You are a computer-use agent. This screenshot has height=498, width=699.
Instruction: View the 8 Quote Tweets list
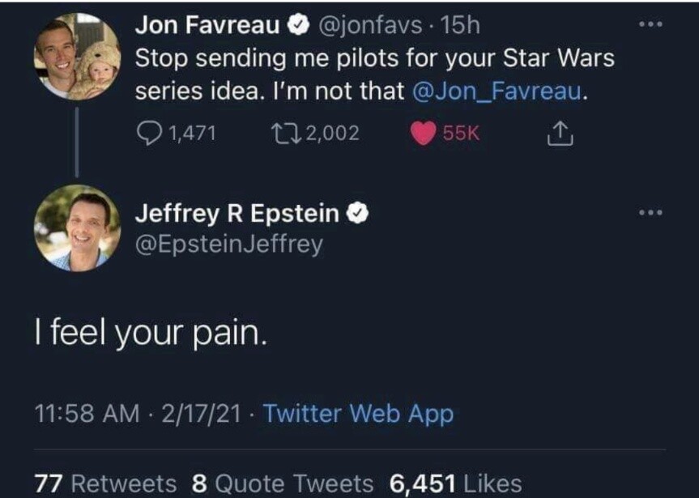(x=283, y=483)
